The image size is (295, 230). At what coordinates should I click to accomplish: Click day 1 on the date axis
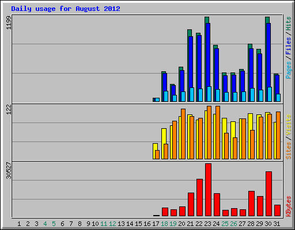click(19, 224)
